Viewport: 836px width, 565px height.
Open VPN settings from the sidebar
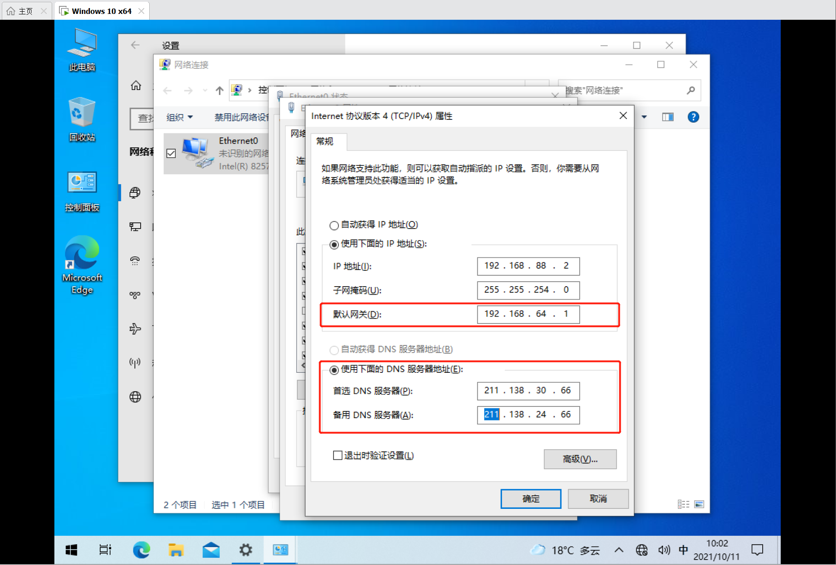point(135,295)
